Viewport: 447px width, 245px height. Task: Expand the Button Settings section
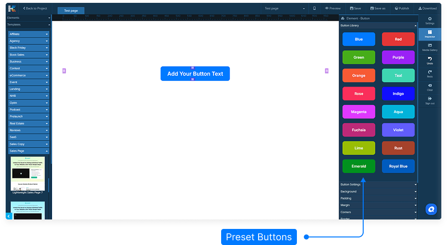click(x=378, y=184)
